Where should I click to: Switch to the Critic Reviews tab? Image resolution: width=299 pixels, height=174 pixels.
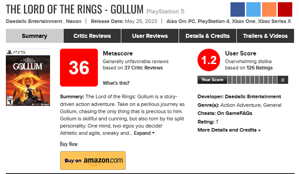pos(92,36)
